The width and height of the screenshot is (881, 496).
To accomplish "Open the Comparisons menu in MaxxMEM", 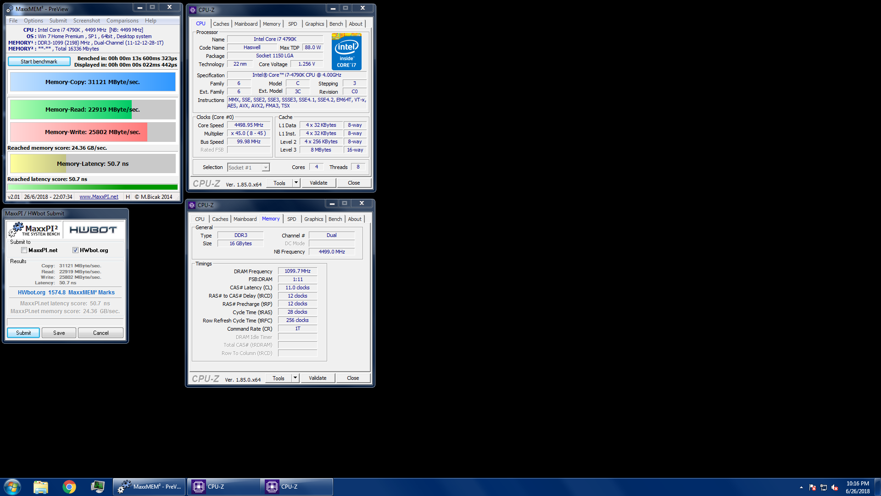I will coord(123,21).
